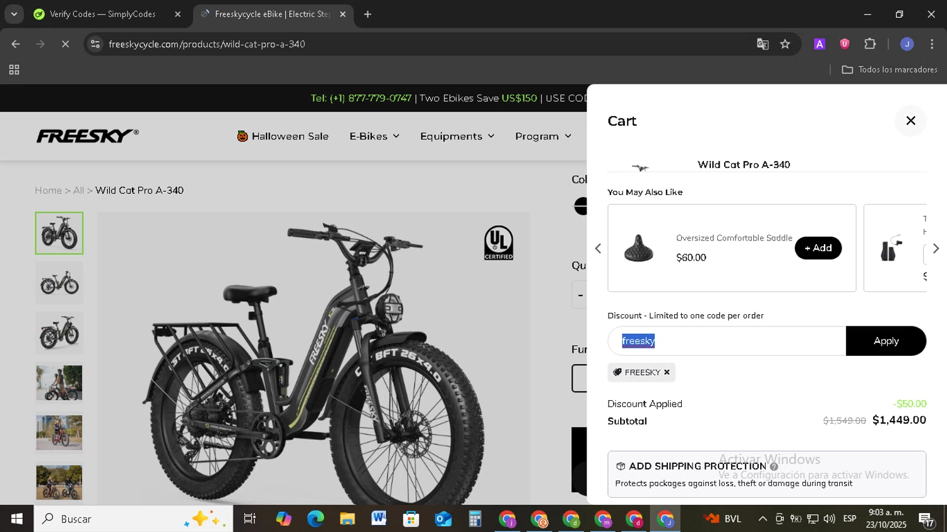
Task: Go back to the previous page
Action: (16, 44)
